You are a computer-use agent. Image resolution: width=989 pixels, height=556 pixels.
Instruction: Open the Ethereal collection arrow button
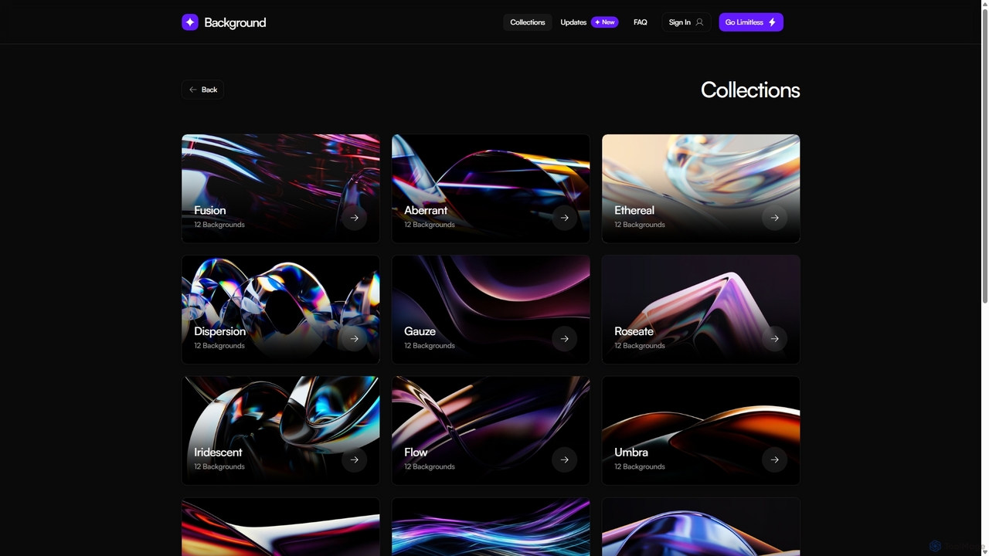774,218
